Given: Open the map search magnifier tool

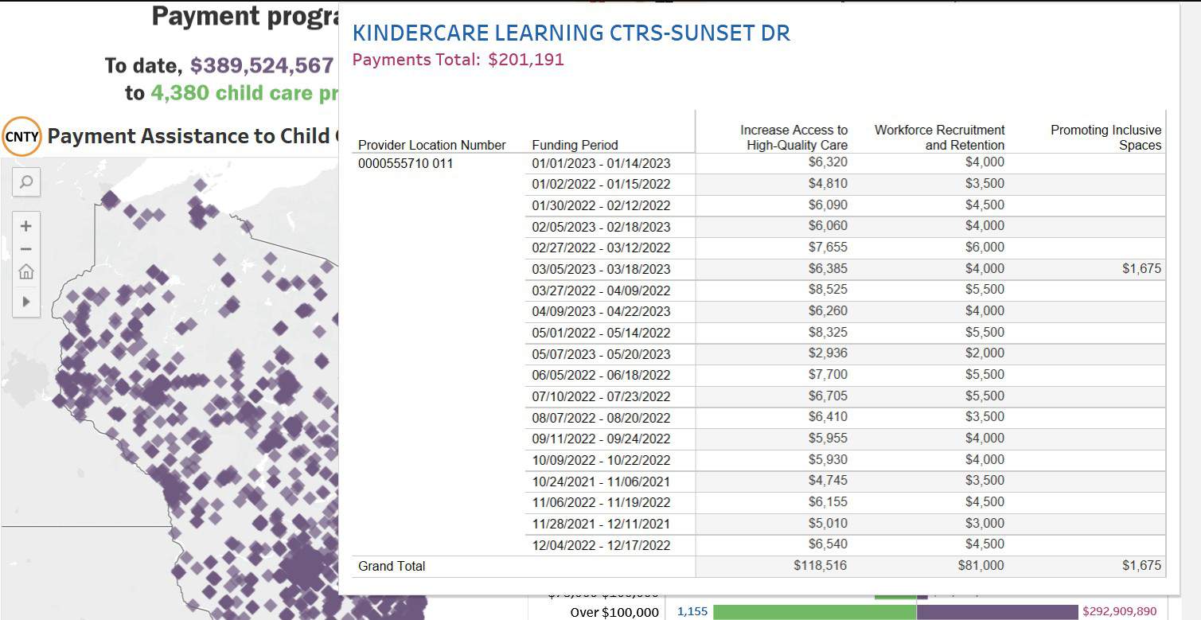Looking at the screenshot, I should click(x=26, y=182).
